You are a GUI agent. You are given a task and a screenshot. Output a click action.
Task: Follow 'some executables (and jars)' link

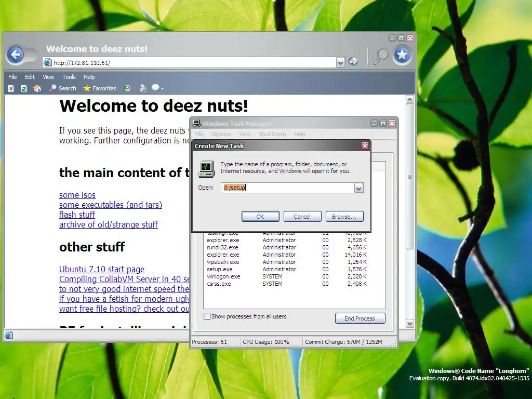111,205
